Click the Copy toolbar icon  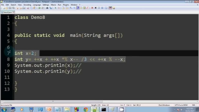click(x=31, y=8)
